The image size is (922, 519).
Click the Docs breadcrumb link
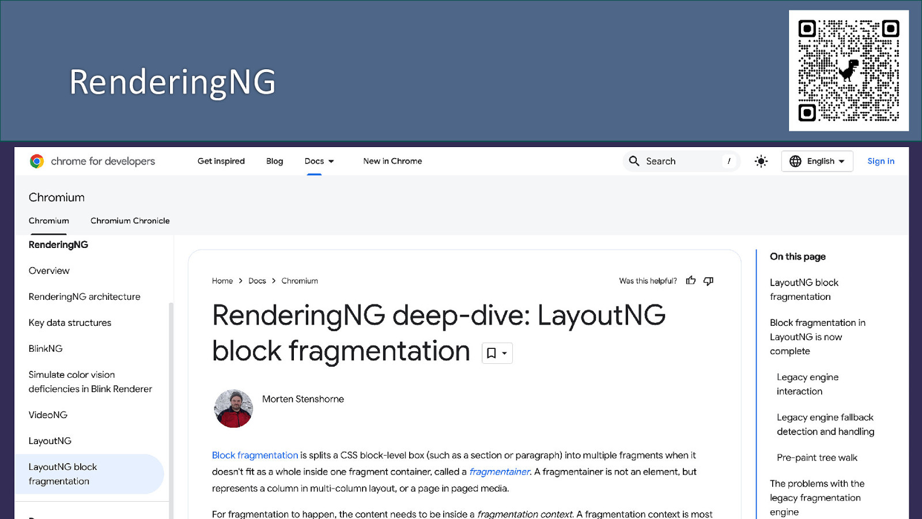[257, 281]
